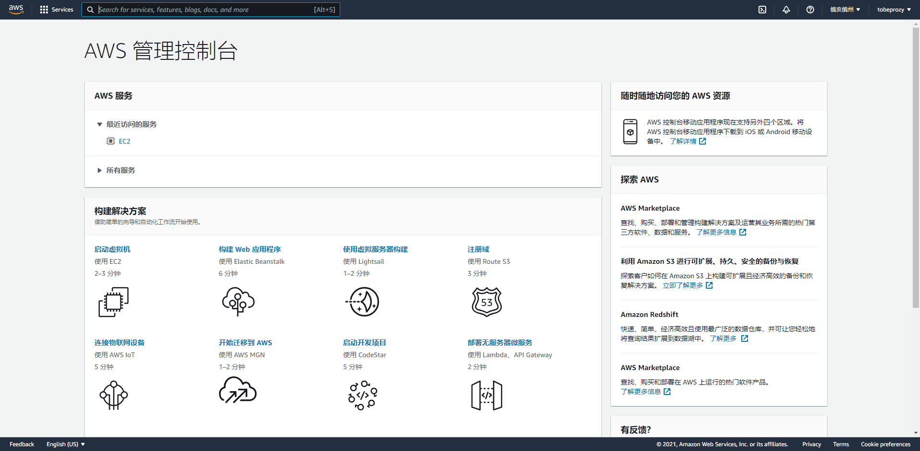Click the AWS IoT icon
This screenshot has height=451, width=920.
tap(114, 395)
